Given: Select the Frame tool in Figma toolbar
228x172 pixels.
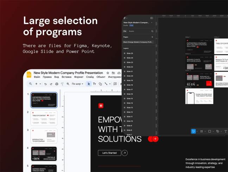Looking at the screenshot, I should click(201, 131).
